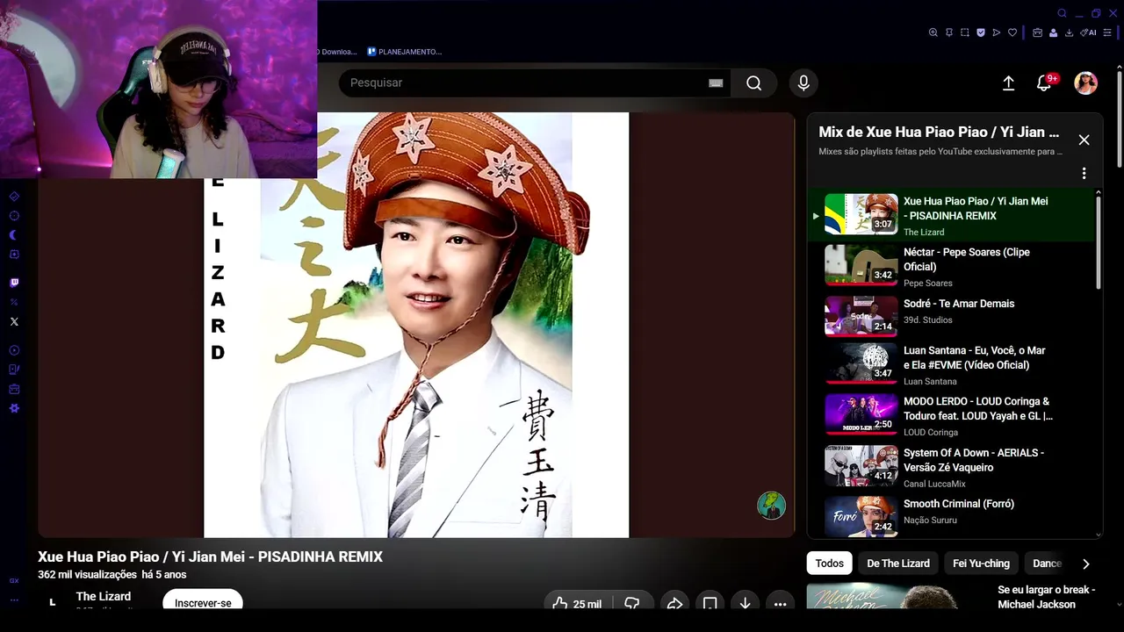Open the sidebar three-dot more menu
Image resolution: width=1124 pixels, height=632 pixels.
14,600
